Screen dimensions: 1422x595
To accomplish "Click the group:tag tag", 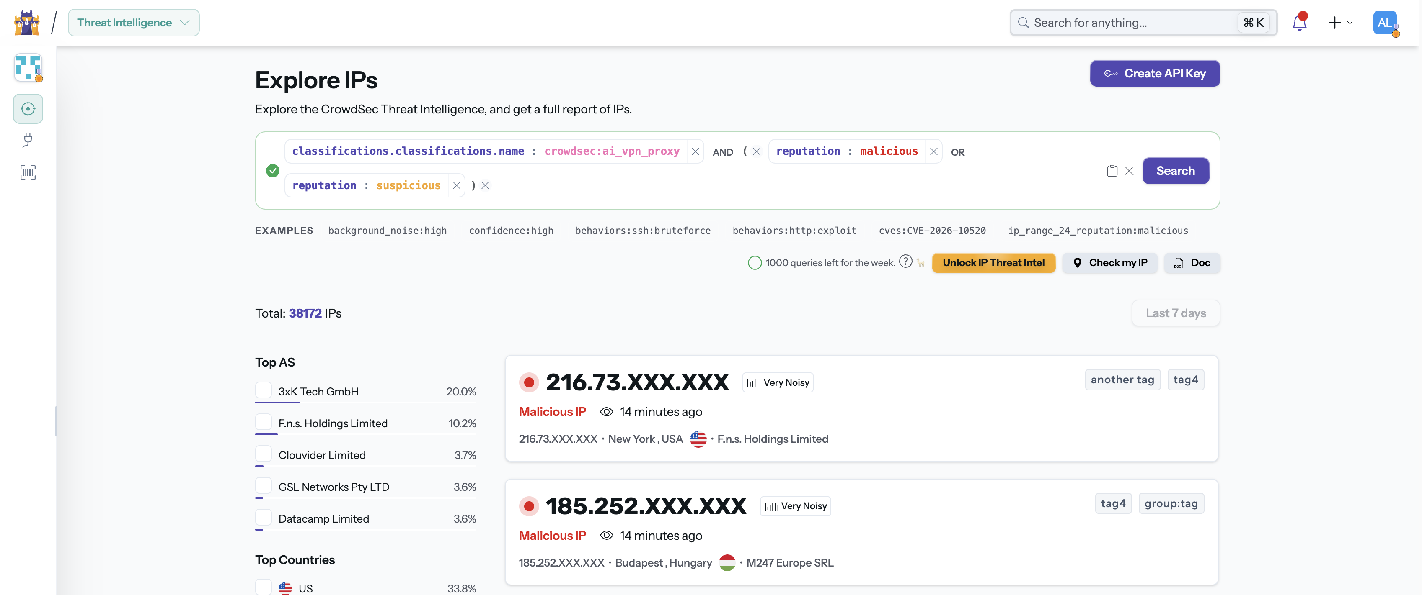I will coord(1171,503).
